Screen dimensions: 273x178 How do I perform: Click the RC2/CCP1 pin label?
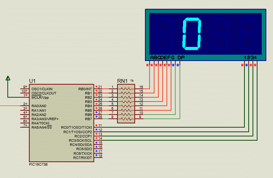83,136
